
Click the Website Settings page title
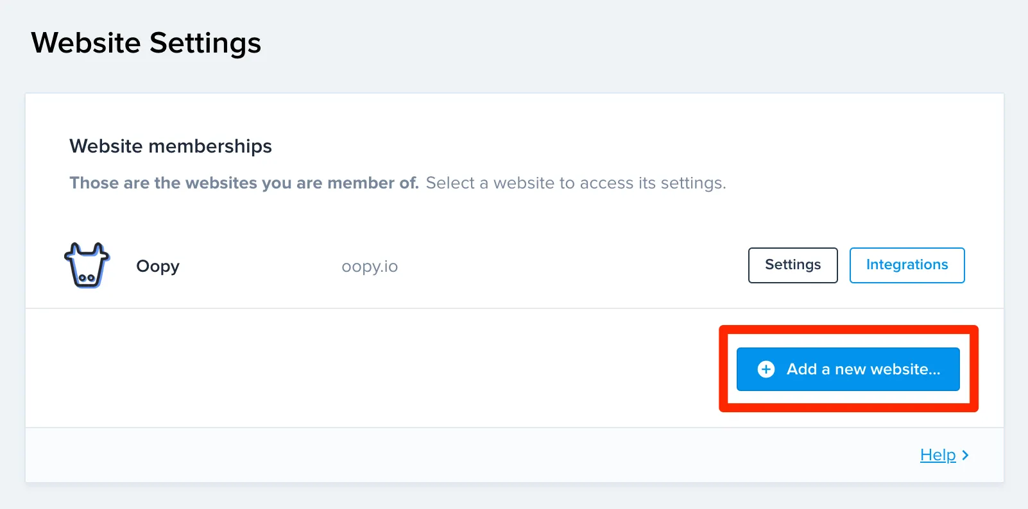tap(146, 43)
